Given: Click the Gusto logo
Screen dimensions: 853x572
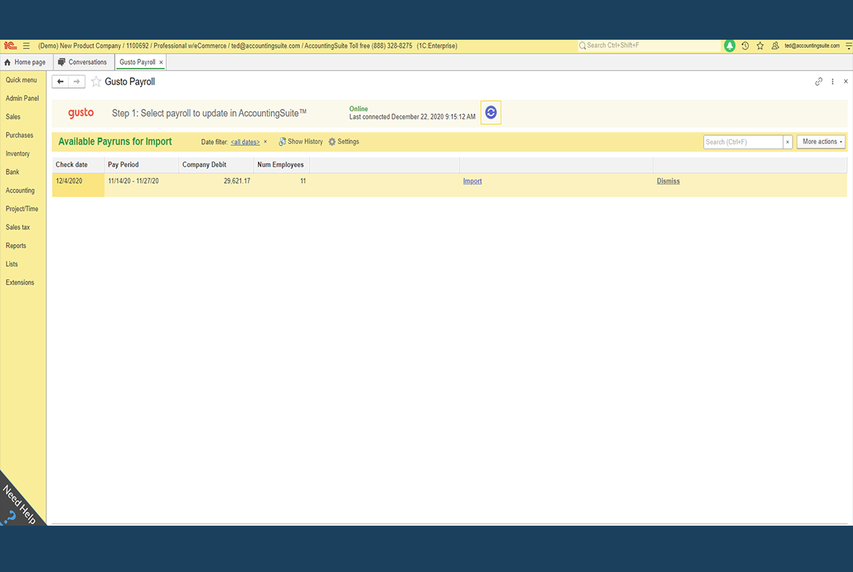Looking at the screenshot, I should click(x=80, y=113).
